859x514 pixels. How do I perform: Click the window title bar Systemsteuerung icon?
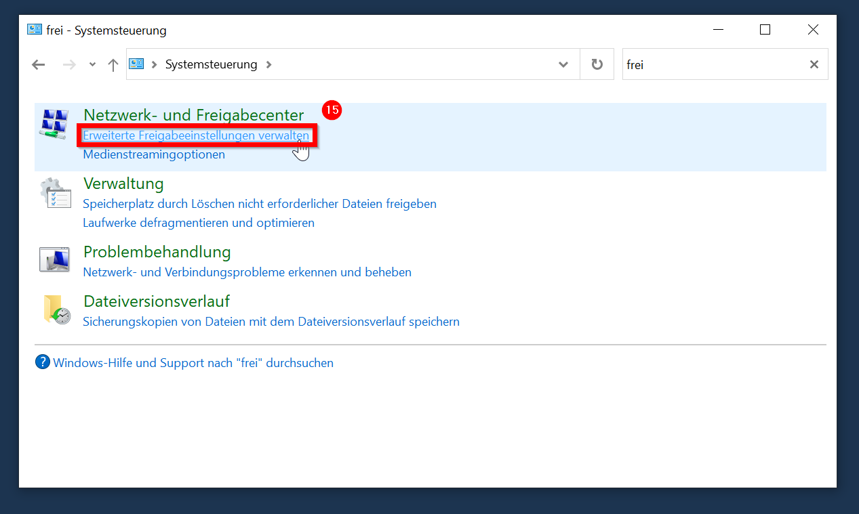tap(34, 30)
